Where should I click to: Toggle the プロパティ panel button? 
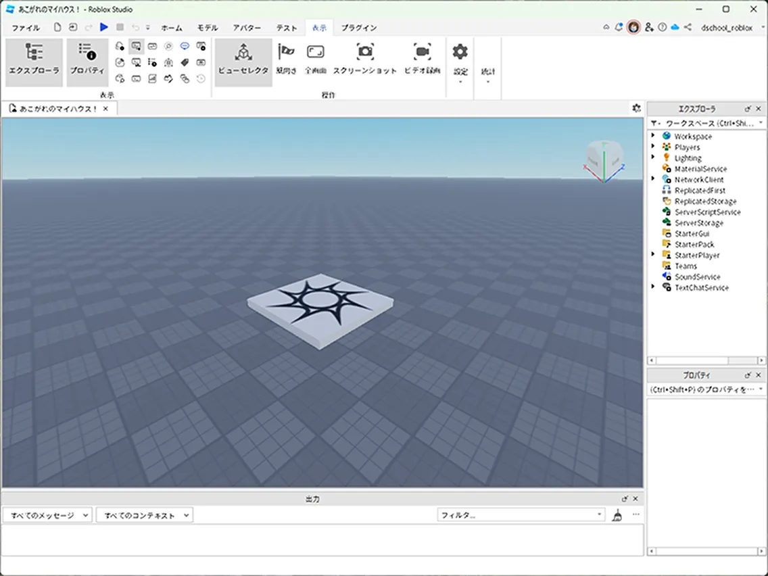point(87,61)
